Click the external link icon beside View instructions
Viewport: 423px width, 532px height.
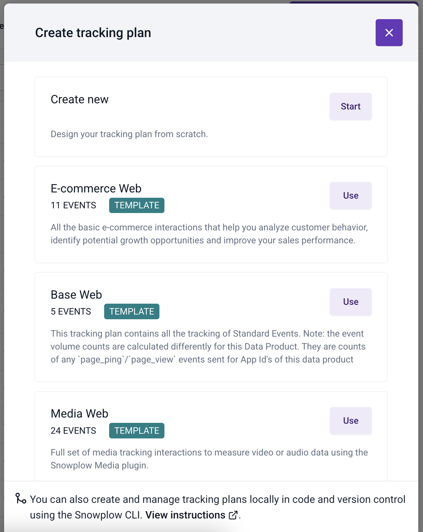coord(233,515)
